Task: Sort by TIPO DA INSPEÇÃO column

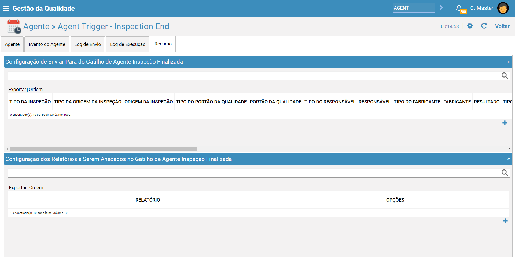Action: (30, 102)
